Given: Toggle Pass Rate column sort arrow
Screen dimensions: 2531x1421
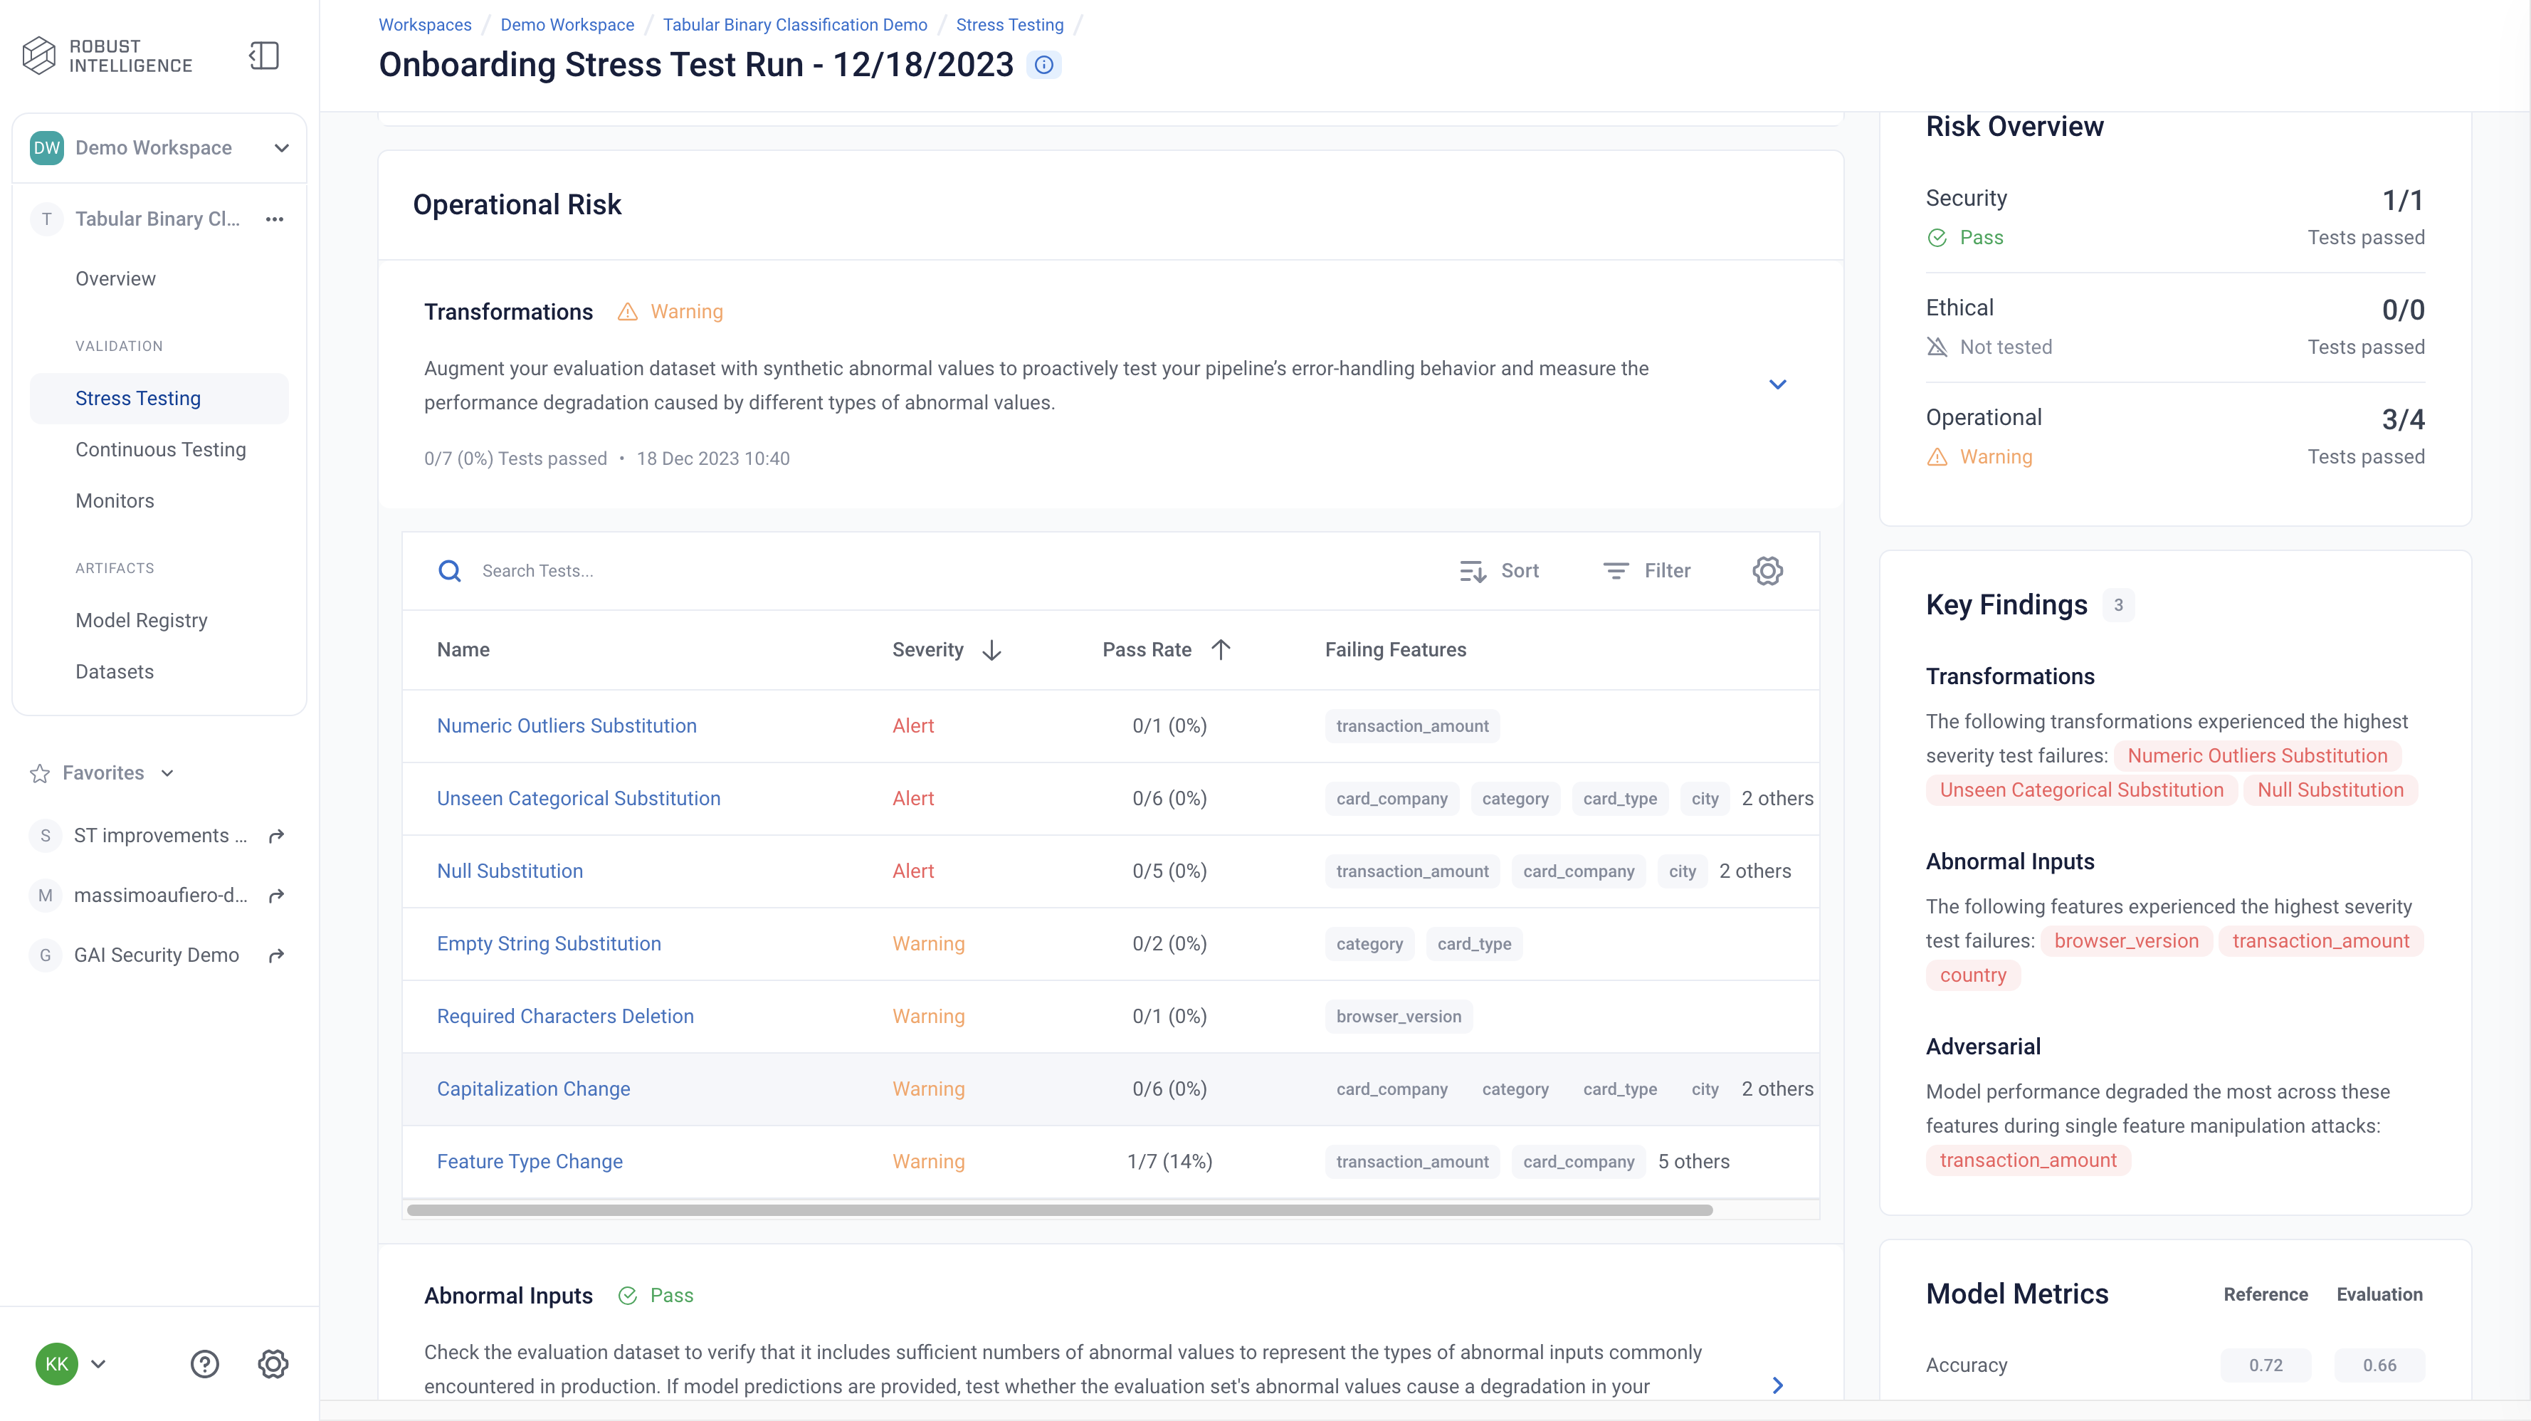Looking at the screenshot, I should pos(1221,649).
